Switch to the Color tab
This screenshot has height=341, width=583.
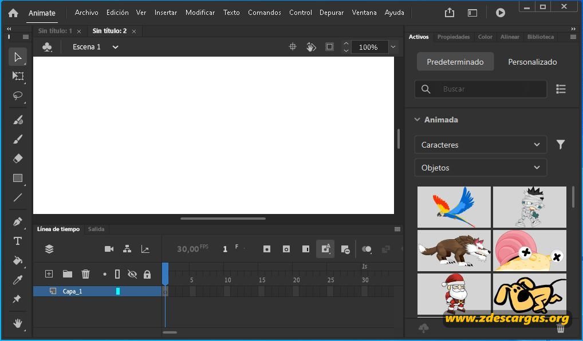pyautogui.click(x=485, y=37)
